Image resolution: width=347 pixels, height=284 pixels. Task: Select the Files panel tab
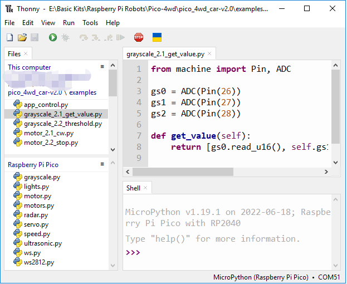[14, 54]
